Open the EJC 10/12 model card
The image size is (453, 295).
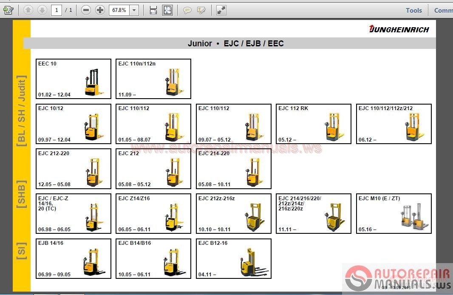pos(74,124)
